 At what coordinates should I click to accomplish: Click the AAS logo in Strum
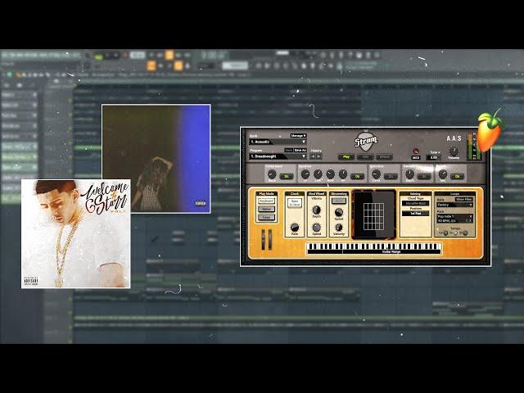(454, 138)
